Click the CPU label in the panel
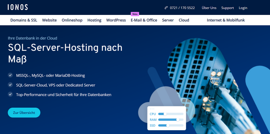The image size is (270, 134). tap(153, 114)
